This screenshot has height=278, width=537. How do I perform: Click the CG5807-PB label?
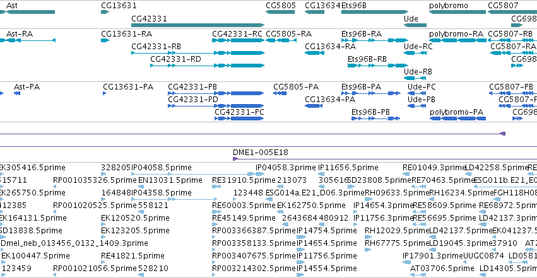pyautogui.click(x=511, y=87)
